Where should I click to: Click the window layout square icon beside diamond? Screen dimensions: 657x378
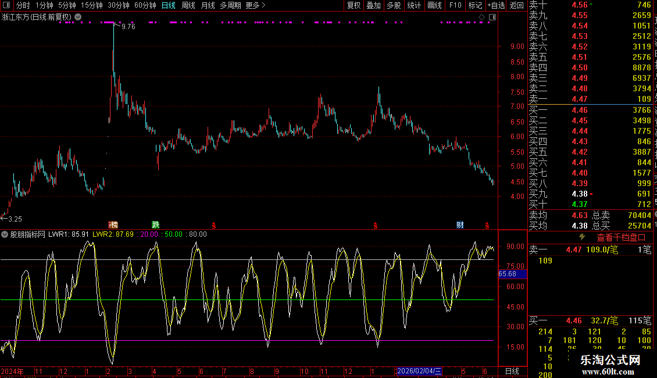click(x=492, y=17)
